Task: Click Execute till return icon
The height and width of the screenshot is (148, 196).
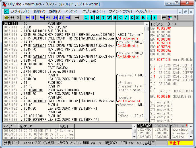Action: point(68,18)
